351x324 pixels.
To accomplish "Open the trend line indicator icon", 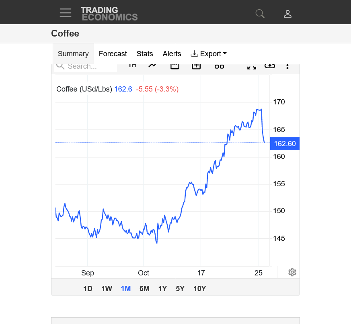I will [152, 66].
